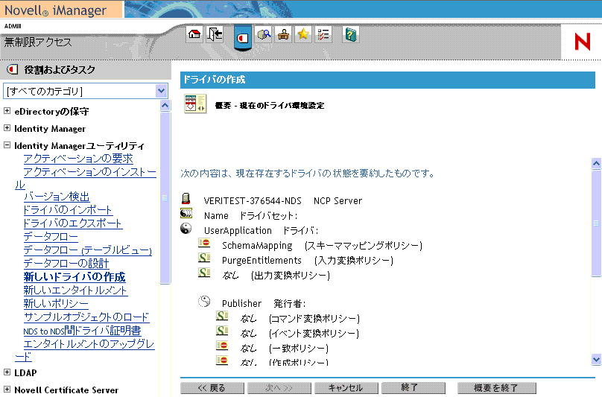This screenshot has width=602, height=397.
Task: Click the Publisher 発行者 text
Action: coord(264,303)
